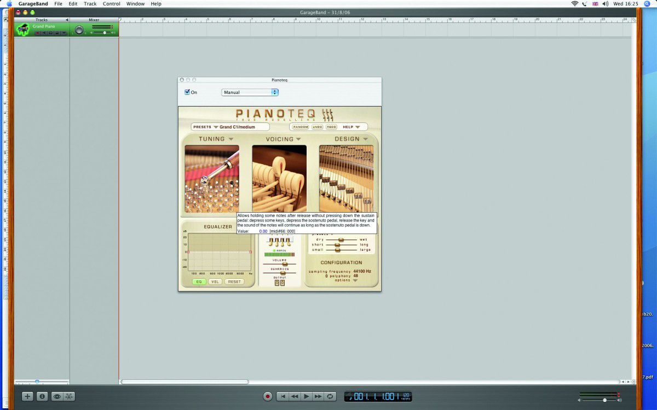Open the Track menu
Viewport: 657px width, 410px height.
[x=90, y=3]
